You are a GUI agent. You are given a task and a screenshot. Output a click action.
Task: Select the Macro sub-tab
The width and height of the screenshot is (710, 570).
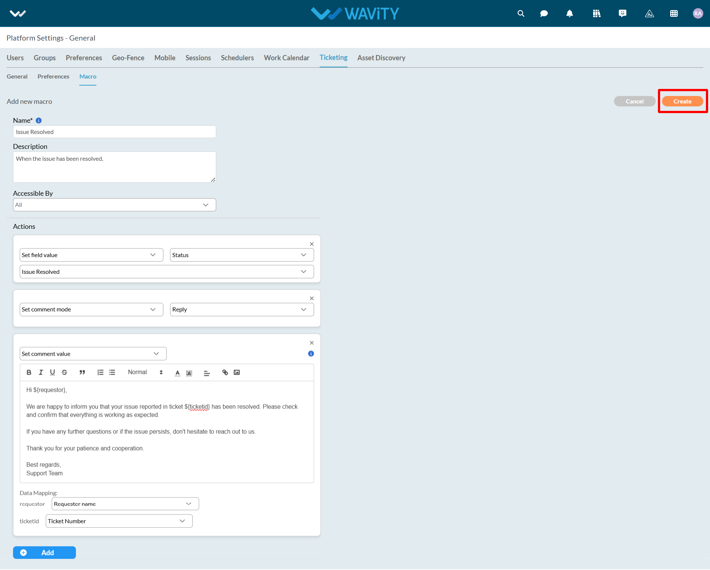88,76
